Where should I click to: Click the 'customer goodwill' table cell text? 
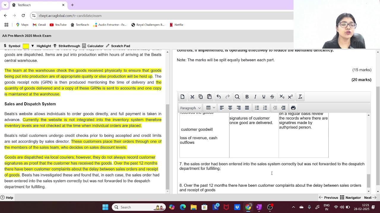tap(197, 130)
